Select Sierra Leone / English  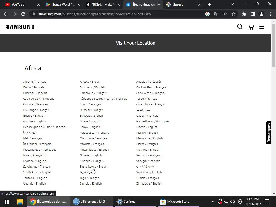pos(94,167)
